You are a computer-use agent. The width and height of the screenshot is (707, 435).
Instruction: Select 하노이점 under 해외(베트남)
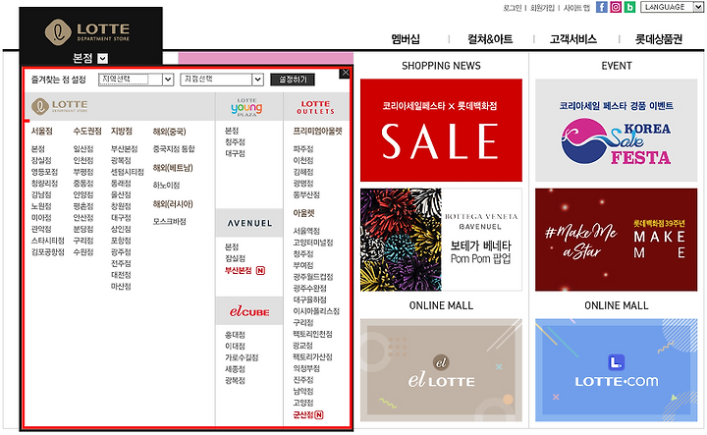(166, 186)
